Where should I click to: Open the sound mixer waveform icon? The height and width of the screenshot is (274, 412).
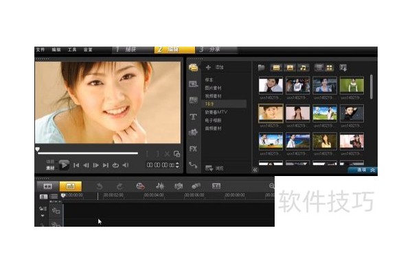coord(160,186)
